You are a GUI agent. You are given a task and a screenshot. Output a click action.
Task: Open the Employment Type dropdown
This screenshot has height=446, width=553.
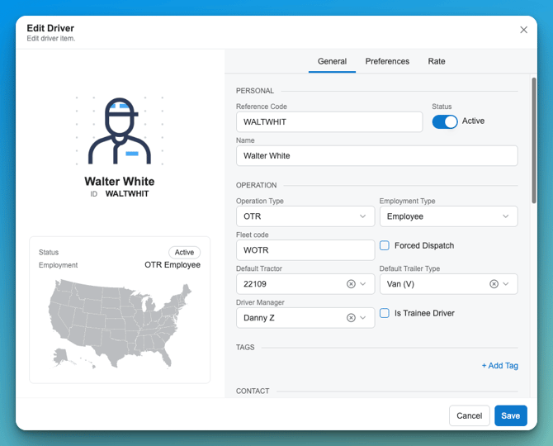pyautogui.click(x=449, y=216)
